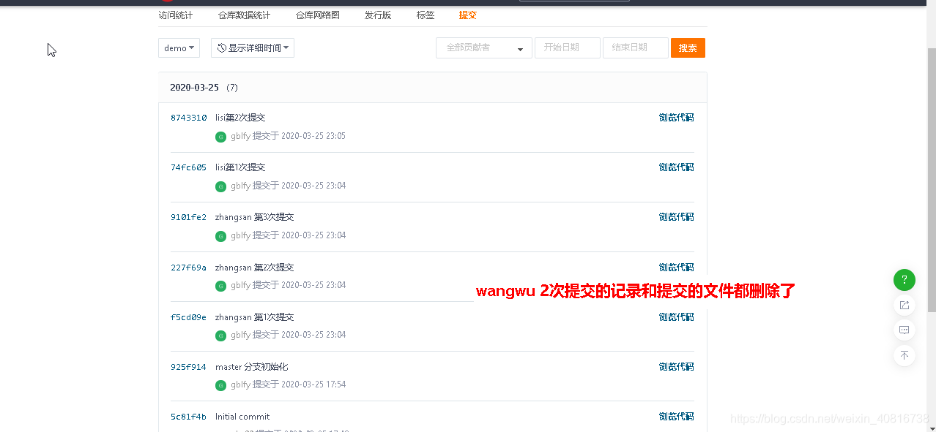
Task: Click 浏览代码 for commit 5c81f4b
Action: tap(676, 417)
